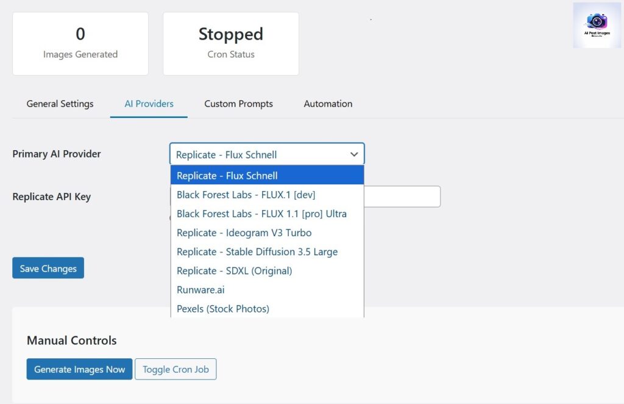Click the Save Changes button
The image size is (624, 404).
(x=48, y=268)
